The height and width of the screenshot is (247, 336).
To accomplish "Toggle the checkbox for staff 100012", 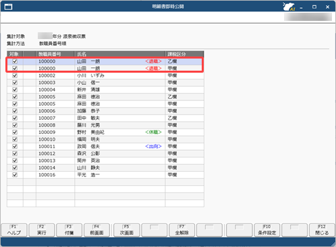I will tap(15, 153).
